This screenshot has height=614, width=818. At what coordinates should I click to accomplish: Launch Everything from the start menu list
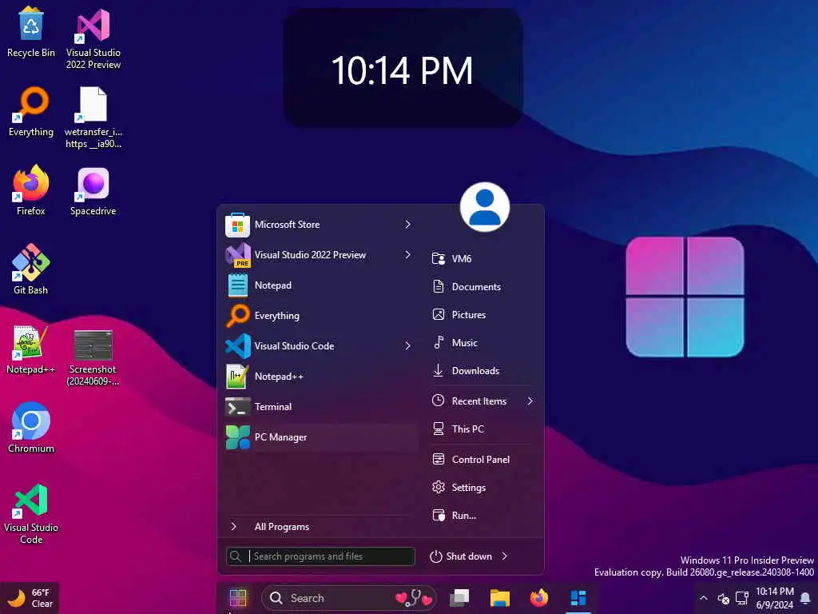point(321,315)
